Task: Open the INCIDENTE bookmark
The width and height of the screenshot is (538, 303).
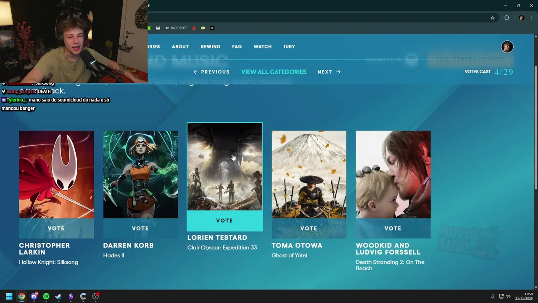Action: (x=177, y=28)
